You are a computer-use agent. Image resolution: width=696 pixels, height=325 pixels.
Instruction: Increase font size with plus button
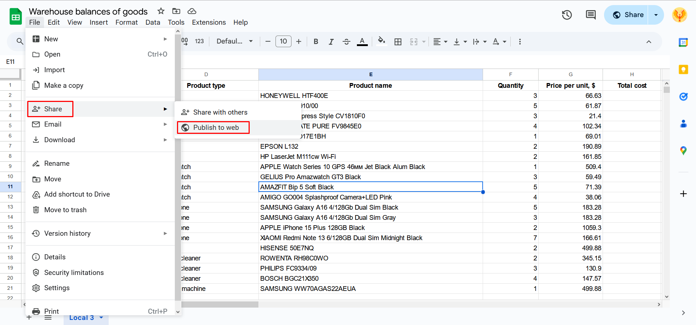pyautogui.click(x=299, y=42)
